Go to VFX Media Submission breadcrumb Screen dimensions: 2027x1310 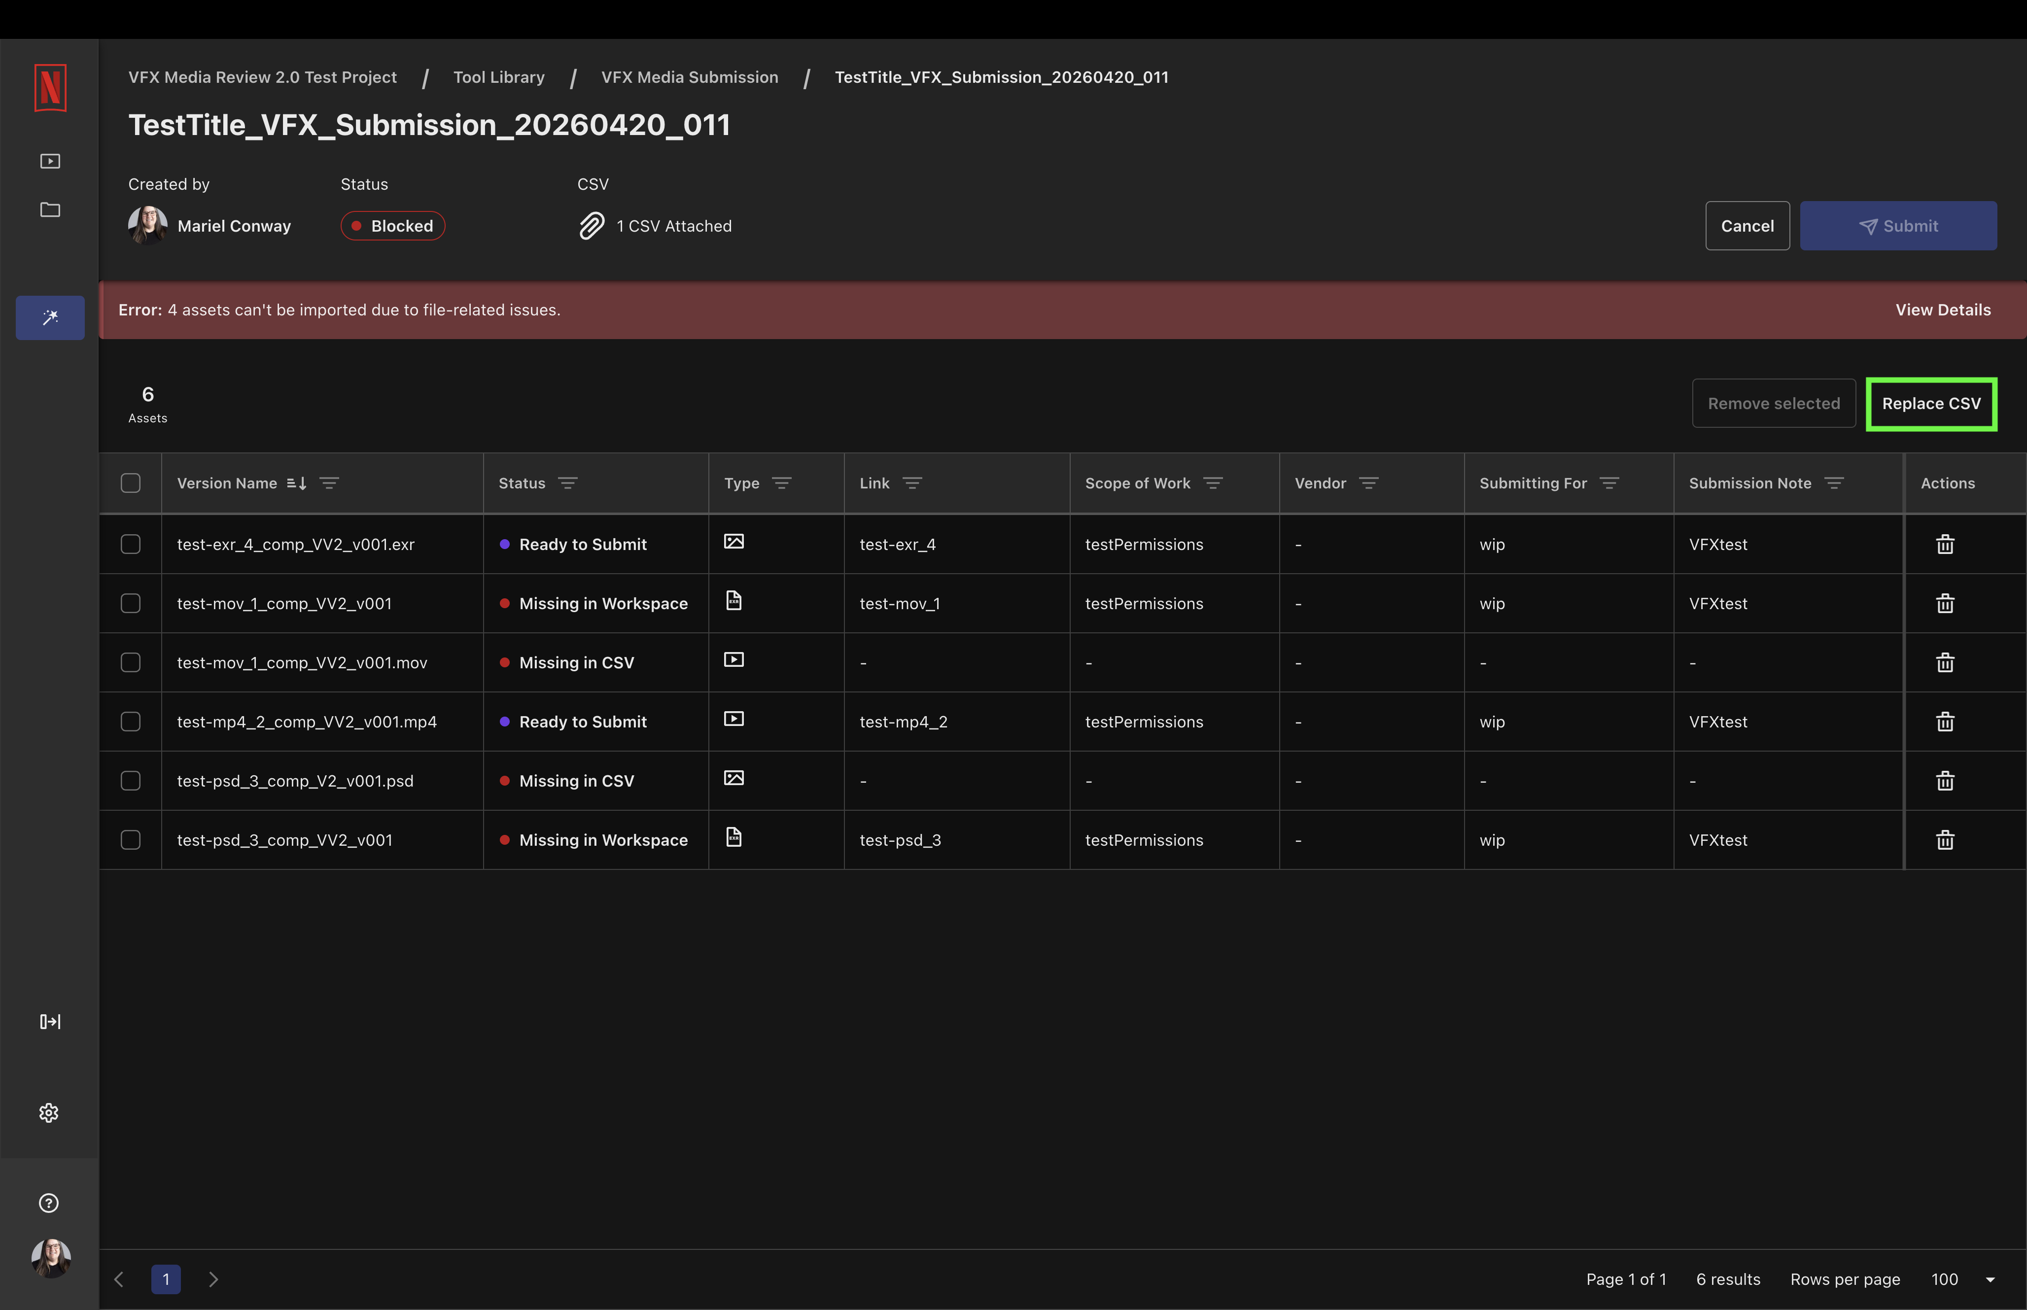click(x=689, y=77)
